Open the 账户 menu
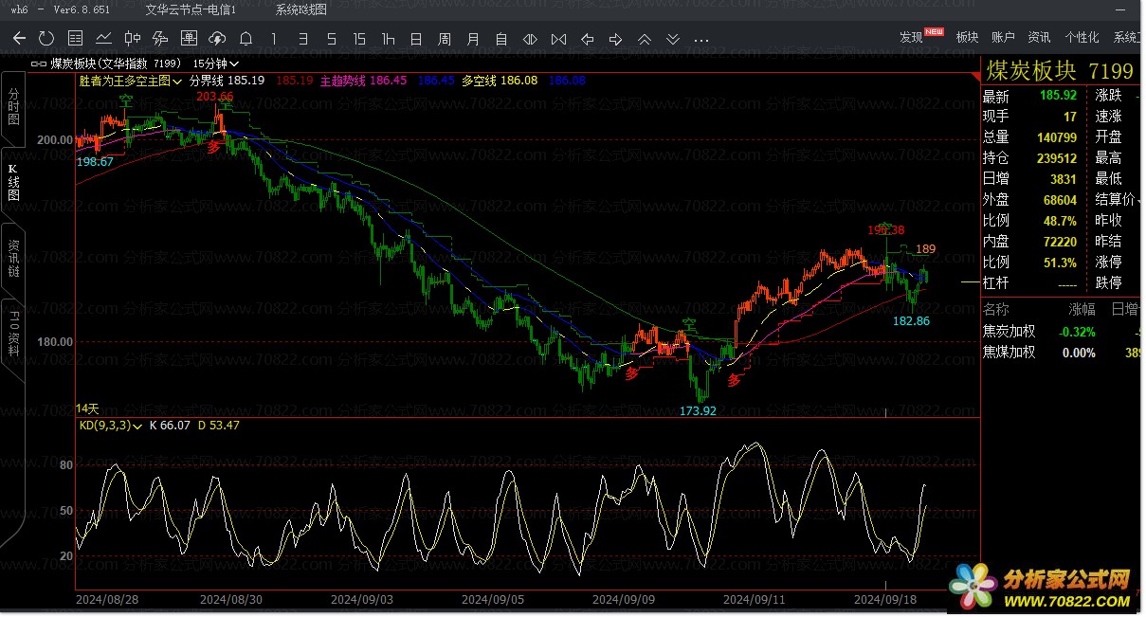The image size is (1146, 617). coord(1003,38)
